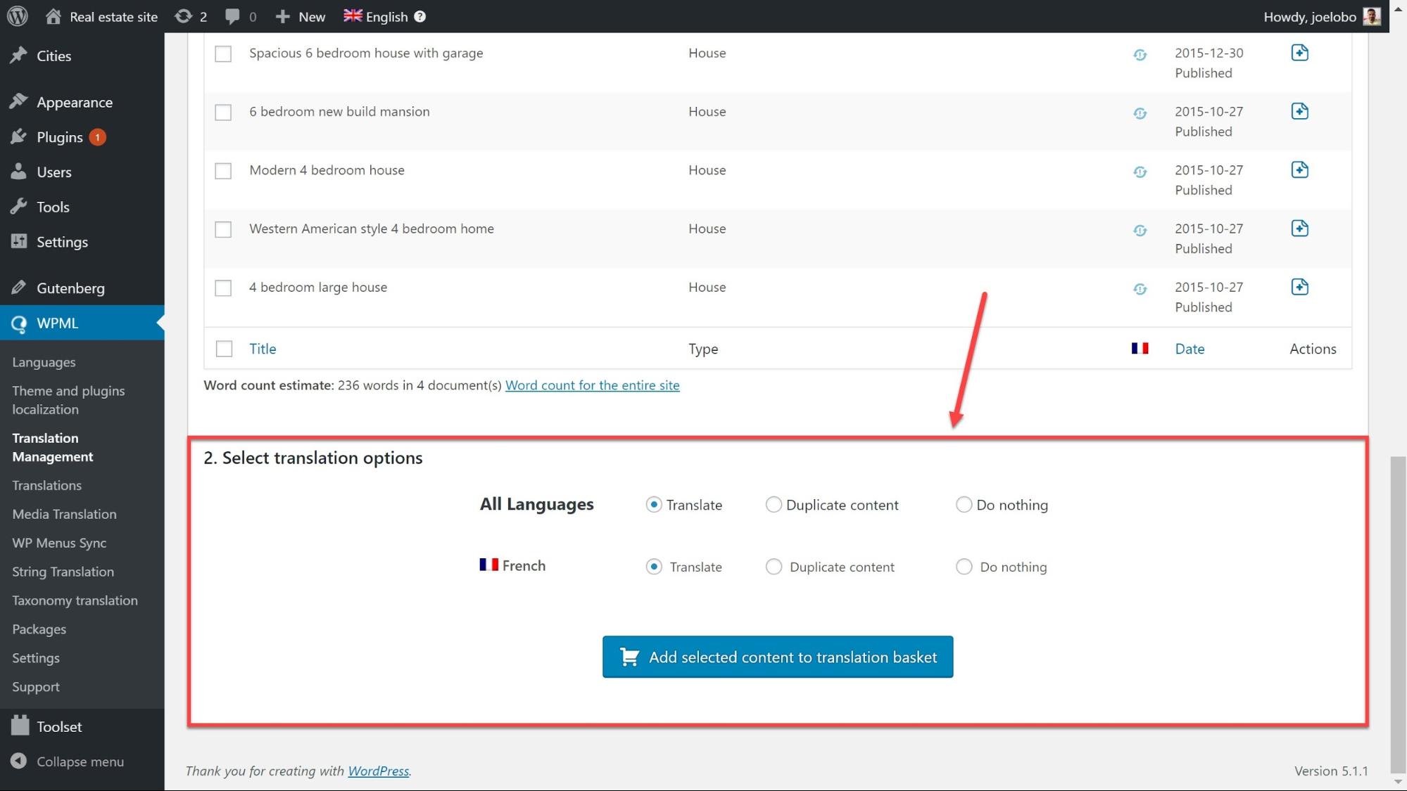The image size is (1407, 791).
Task: Add selected content to translation basket
Action: (x=777, y=657)
